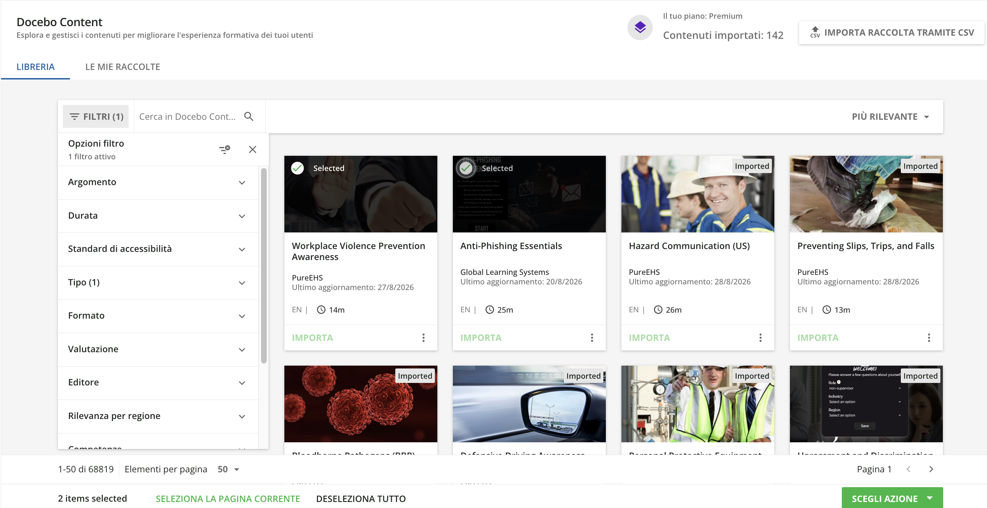Screen dimensions: 987x508
Task: Open the Scegli azione dropdown
Action: click(892, 498)
